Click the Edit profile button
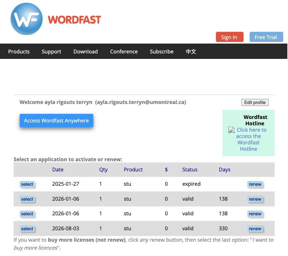The height and width of the screenshot is (256, 288). [x=255, y=102]
